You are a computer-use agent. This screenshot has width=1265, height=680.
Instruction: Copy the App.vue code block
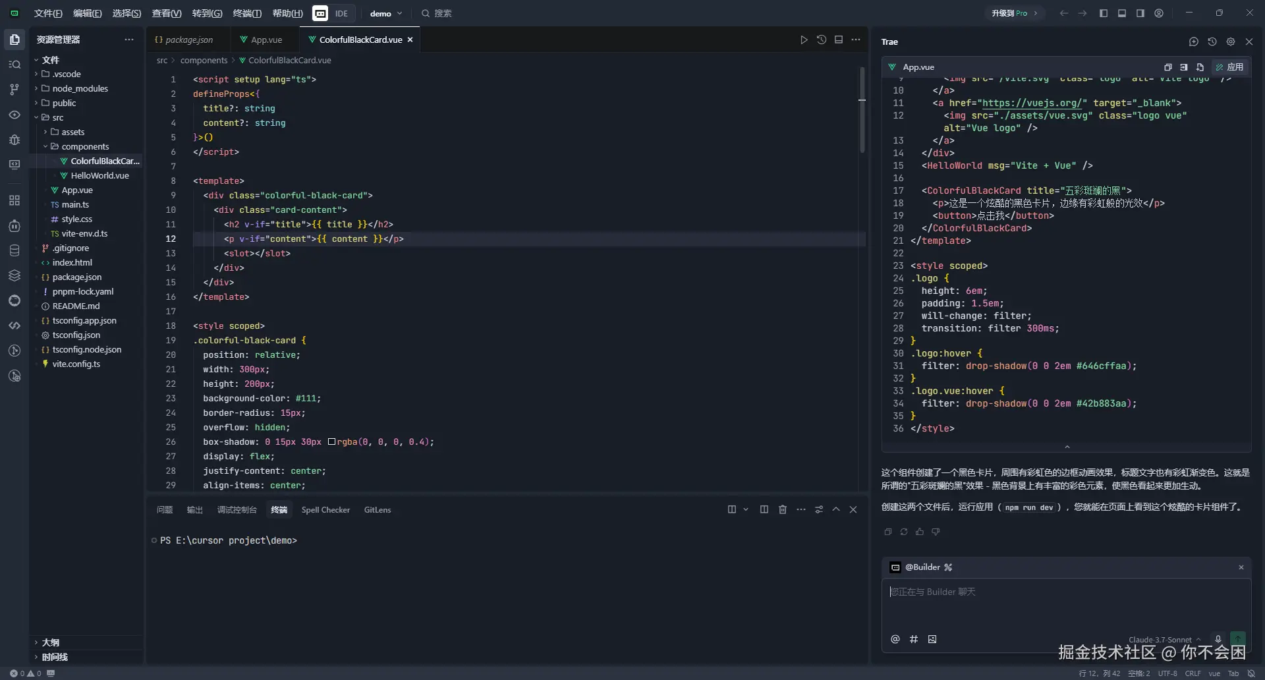click(1168, 67)
